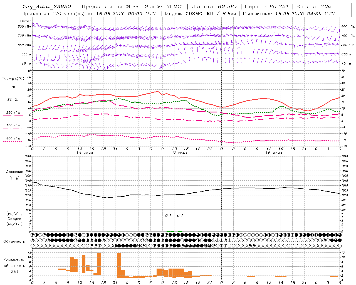
Task: Click the (мм/3ч.) precipitation unit label
Action: pos(14,213)
